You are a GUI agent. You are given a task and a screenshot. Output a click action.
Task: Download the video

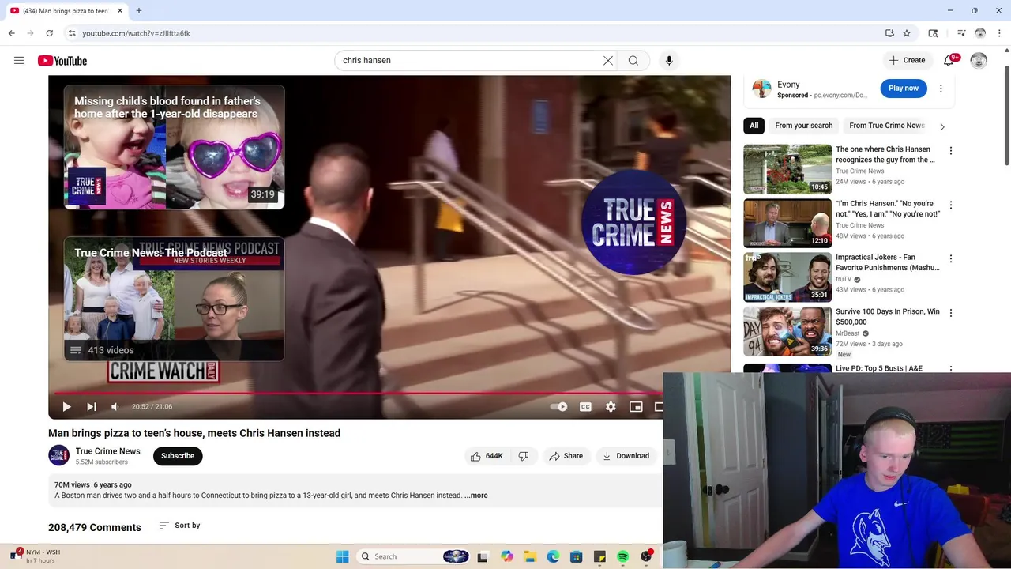[x=626, y=456]
